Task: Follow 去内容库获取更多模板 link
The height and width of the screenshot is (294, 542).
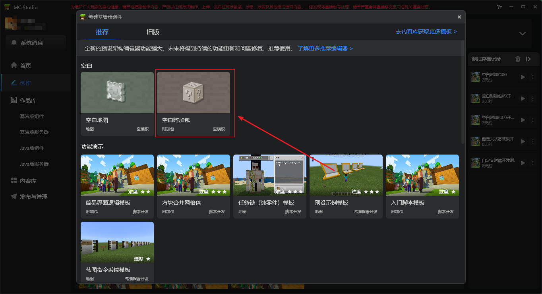Action: pos(426,32)
